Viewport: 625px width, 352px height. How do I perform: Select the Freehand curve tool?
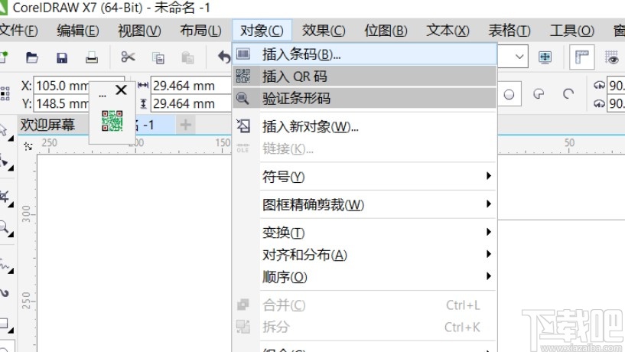point(5,265)
